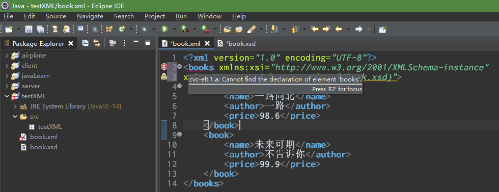Expand the server project

(x=7, y=86)
